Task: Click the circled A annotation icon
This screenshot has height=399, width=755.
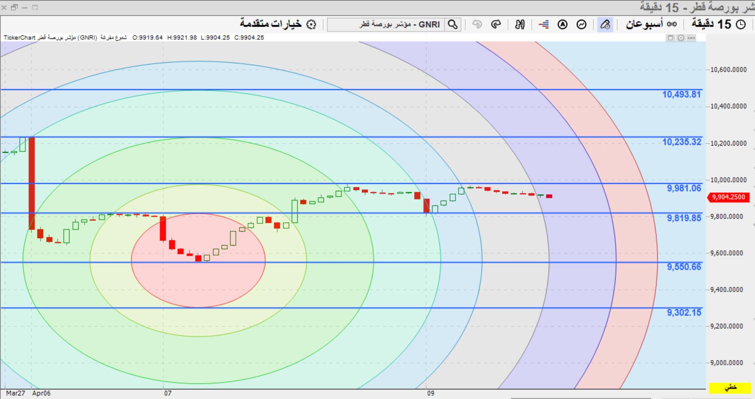Action: (x=562, y=25)
